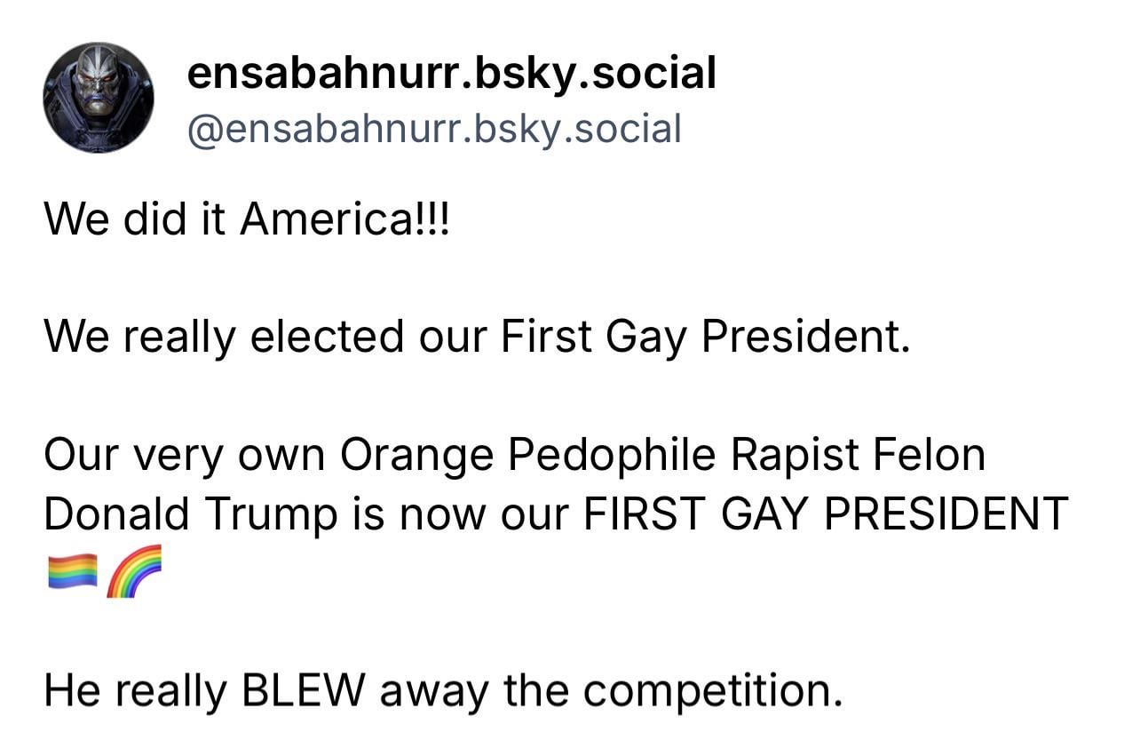Click the word "America!!!"
1140x740 pixels.
[345, 219]
